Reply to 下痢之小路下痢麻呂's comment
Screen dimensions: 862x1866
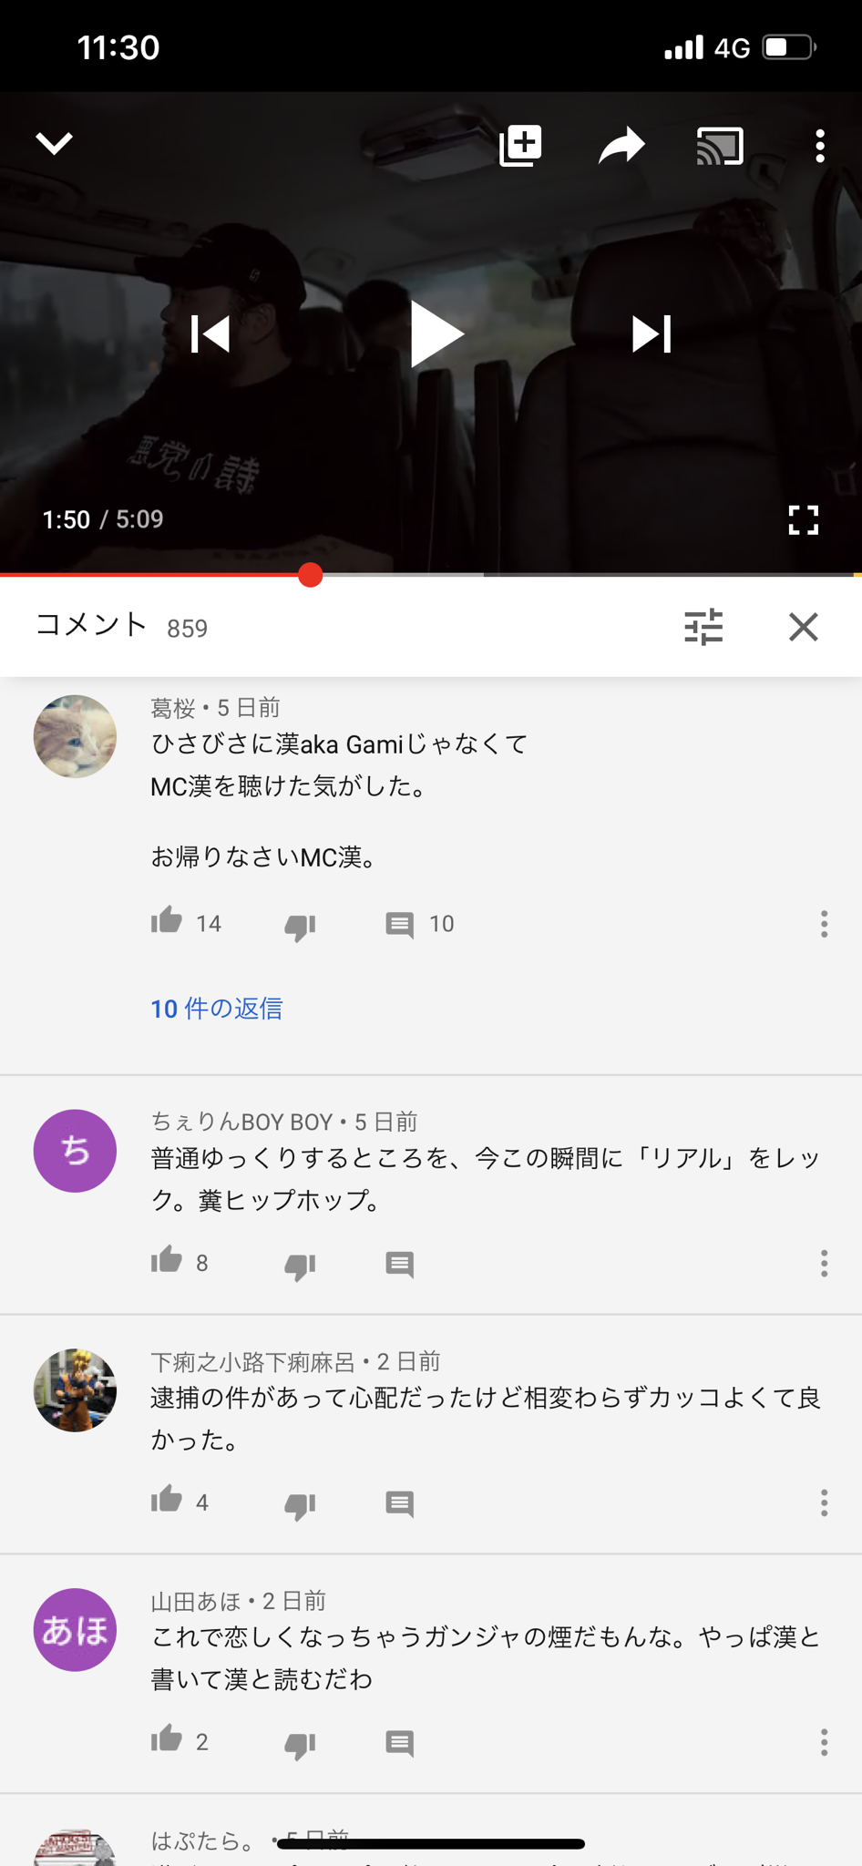(x=399, y=1503)
